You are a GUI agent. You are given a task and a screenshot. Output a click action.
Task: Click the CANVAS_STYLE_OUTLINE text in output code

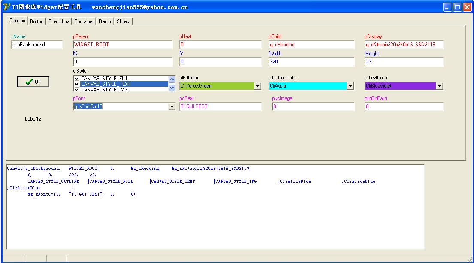pyautogui.click(x=53, y=181)
